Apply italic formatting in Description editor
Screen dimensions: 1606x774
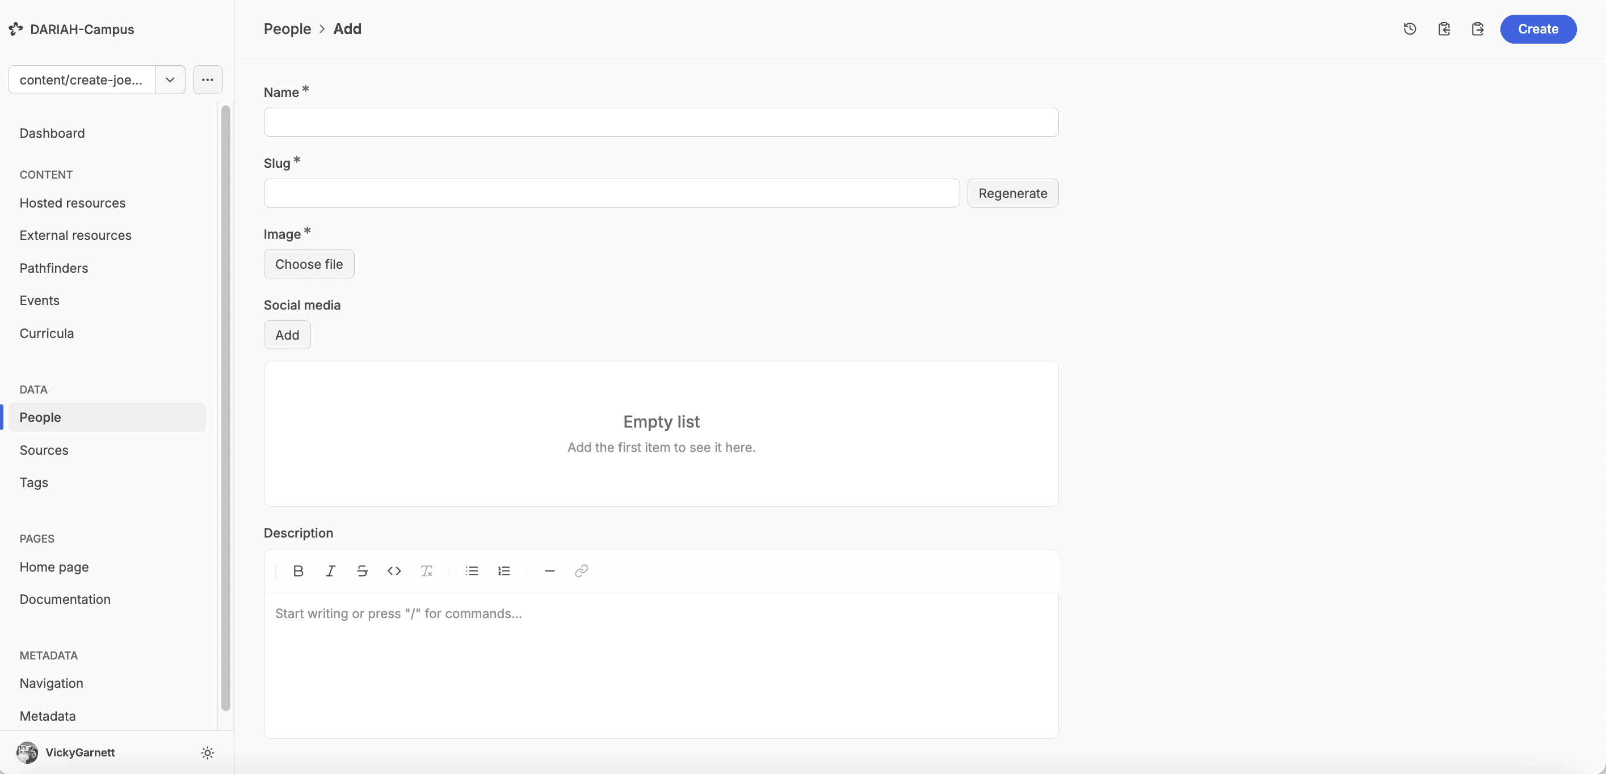pyautogui.click(x=330, y=571)
